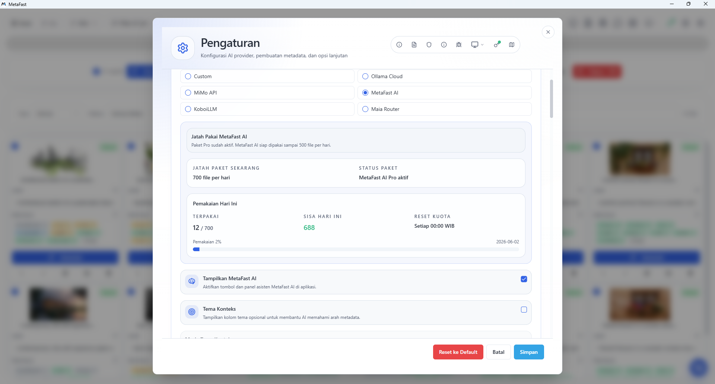
Task: Choose the Maia Router provider
Action: point(445,109)
